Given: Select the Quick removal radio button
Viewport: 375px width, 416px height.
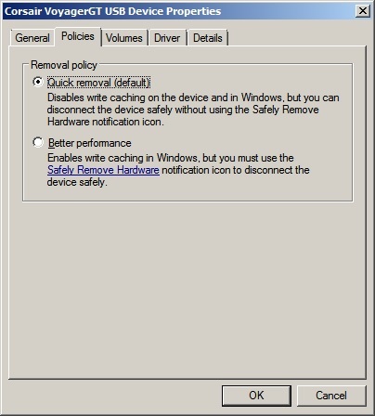Looking at the screenshot, I should 38,82.
